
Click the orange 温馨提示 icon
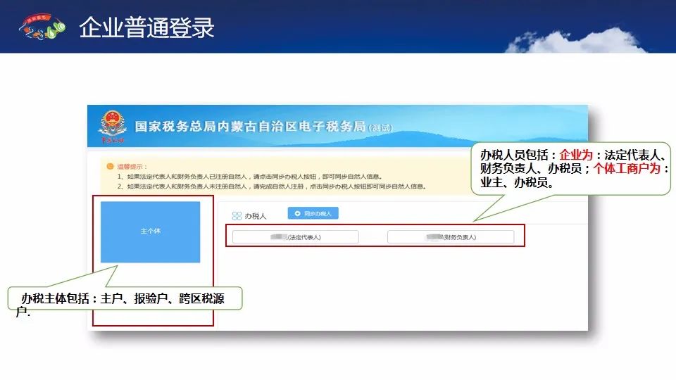tap(110, 166)
